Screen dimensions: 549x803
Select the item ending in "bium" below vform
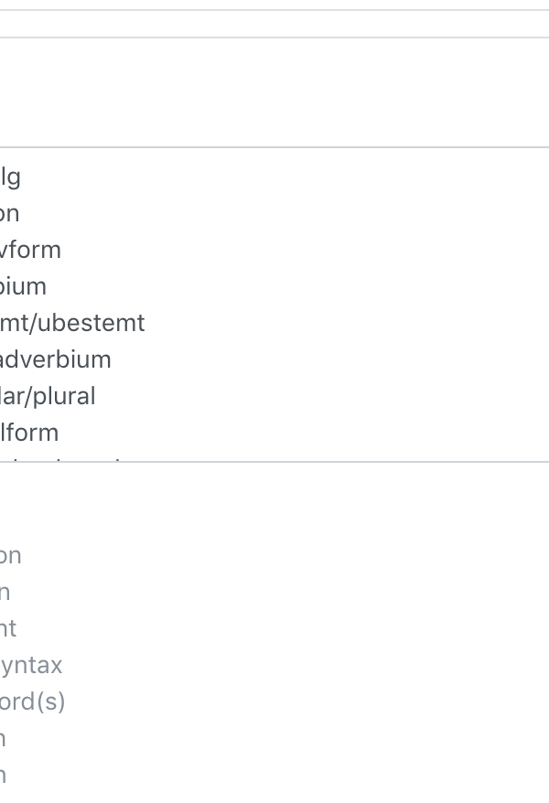23,286
